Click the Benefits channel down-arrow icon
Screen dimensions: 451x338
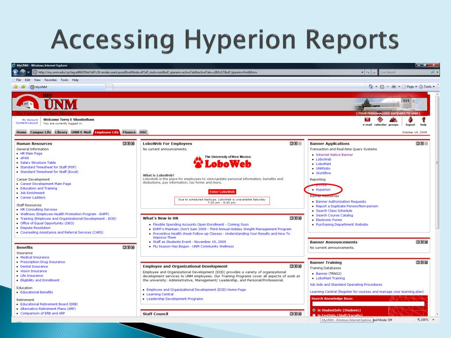tap(129, 247)
